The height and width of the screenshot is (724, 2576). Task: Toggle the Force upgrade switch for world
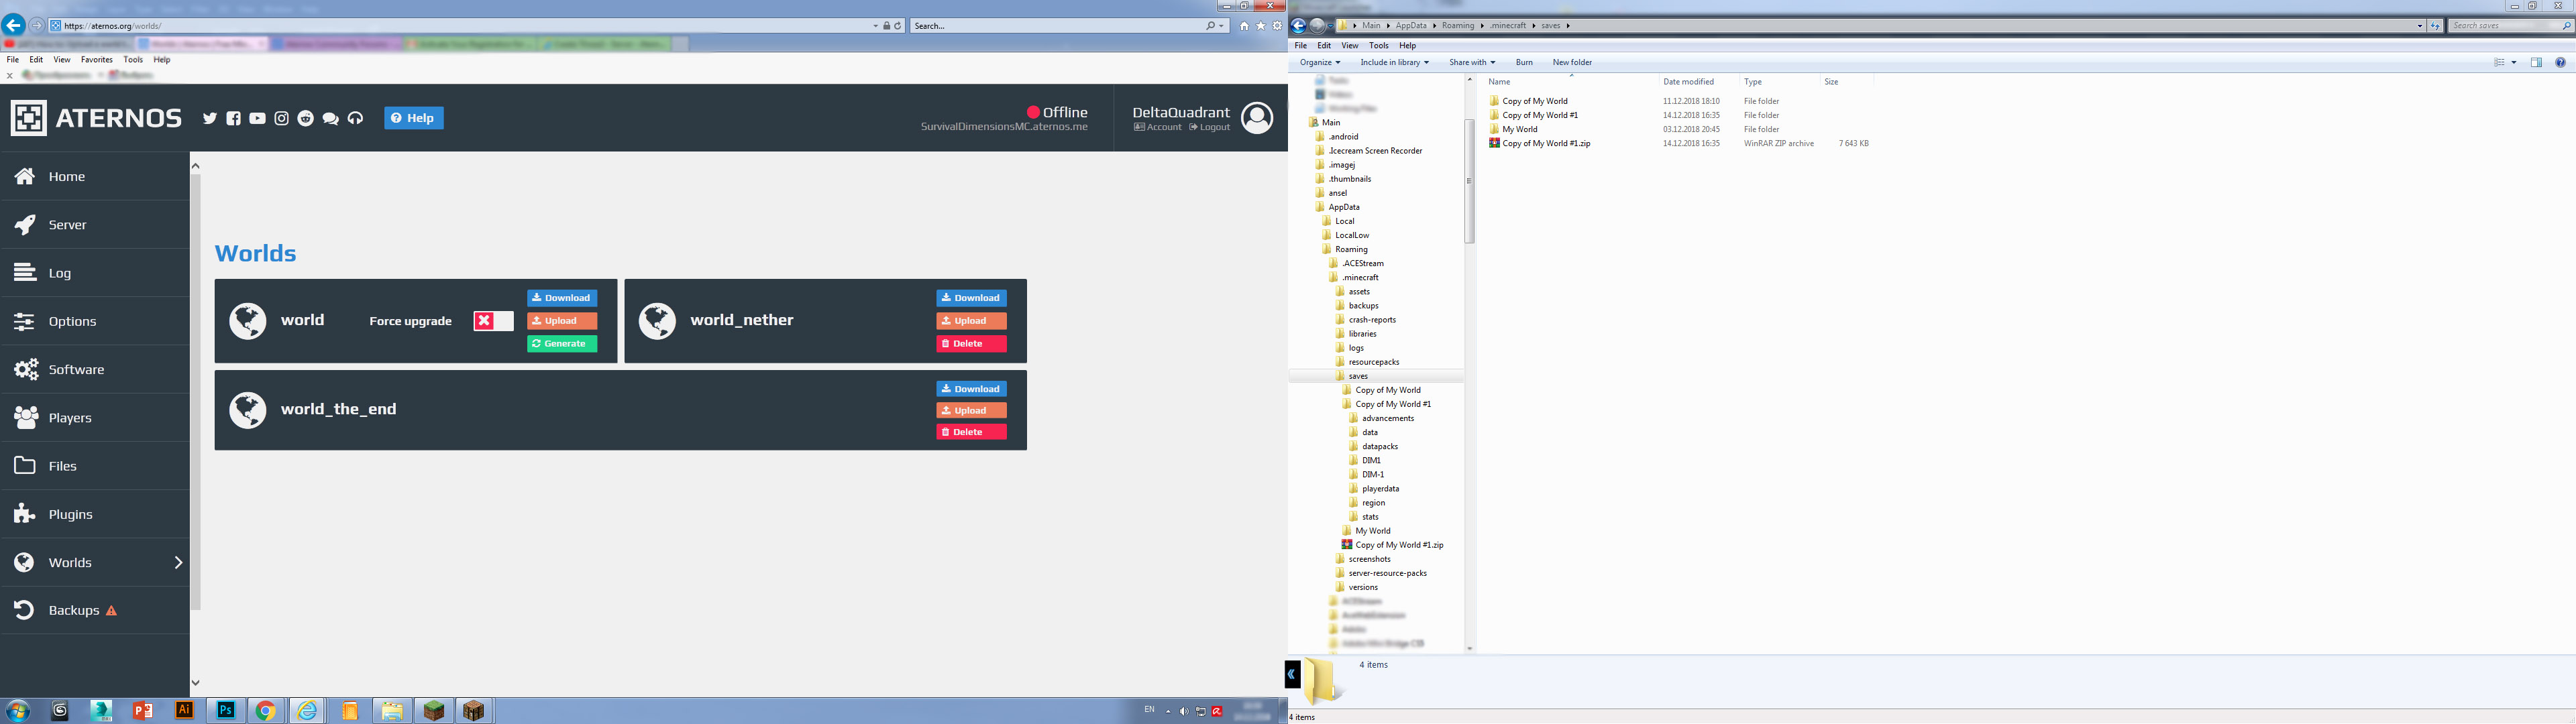tap(493, 321)
